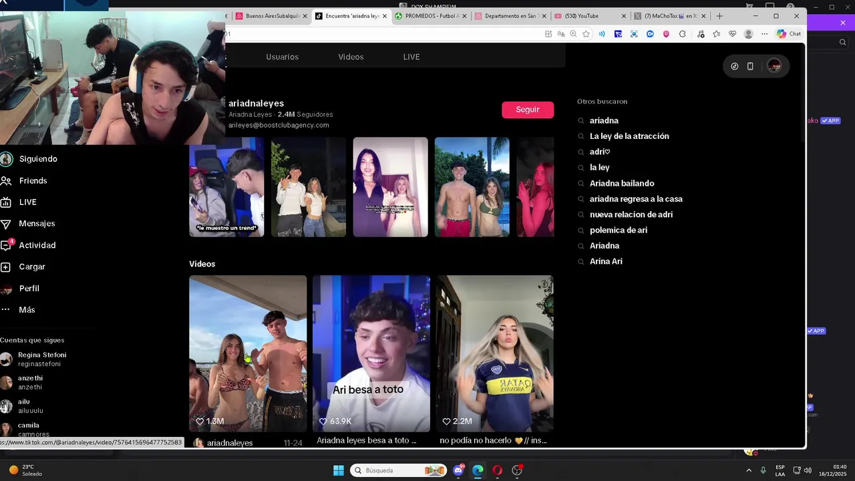Open followed account ailu
This screenshot has height=481, width=855.
click(22, 406)
